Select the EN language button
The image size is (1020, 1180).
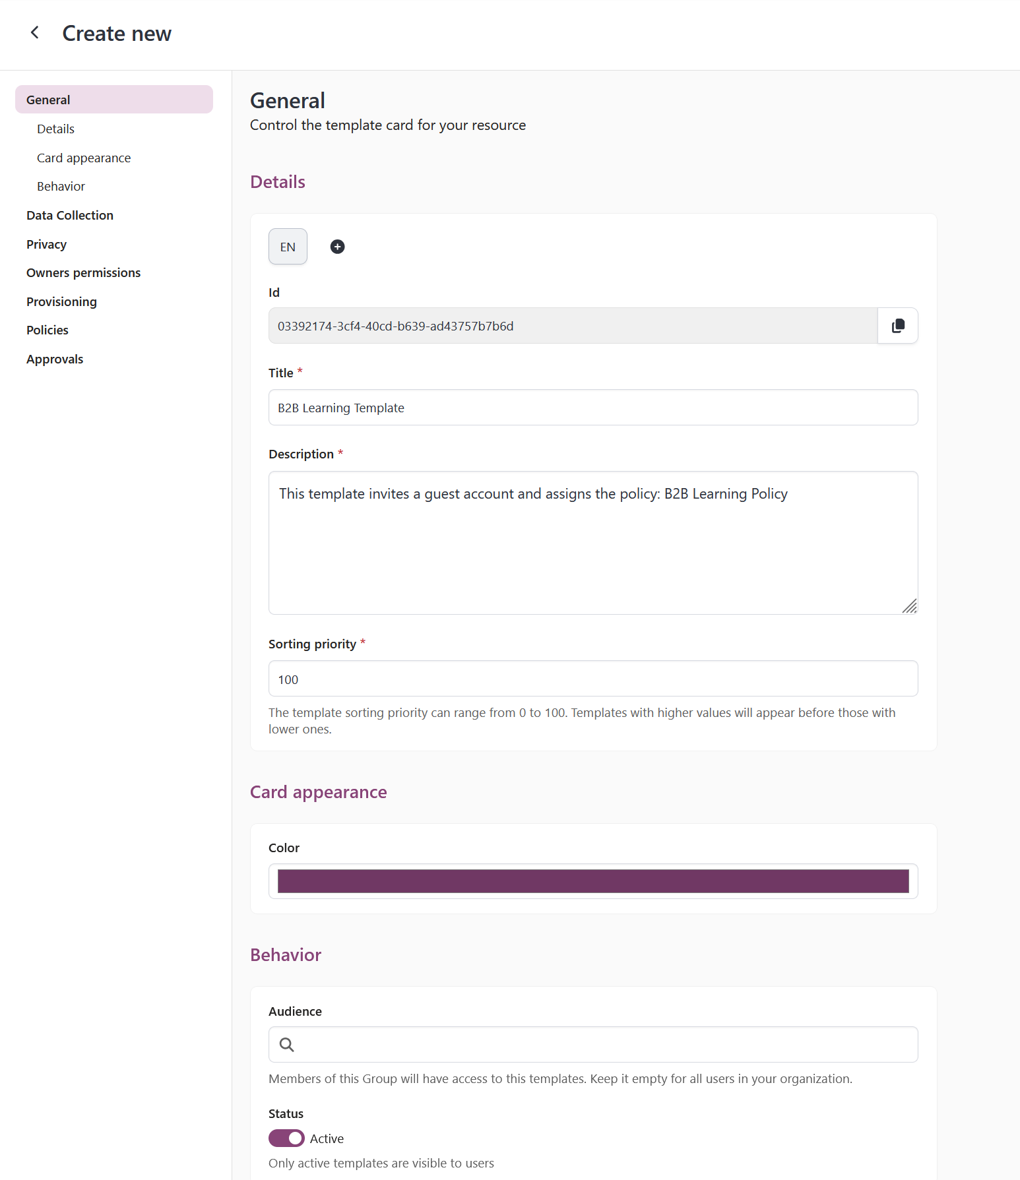288,246
